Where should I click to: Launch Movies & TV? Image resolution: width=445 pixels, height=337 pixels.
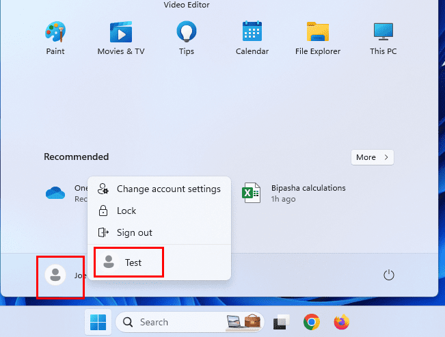[120, 38]
